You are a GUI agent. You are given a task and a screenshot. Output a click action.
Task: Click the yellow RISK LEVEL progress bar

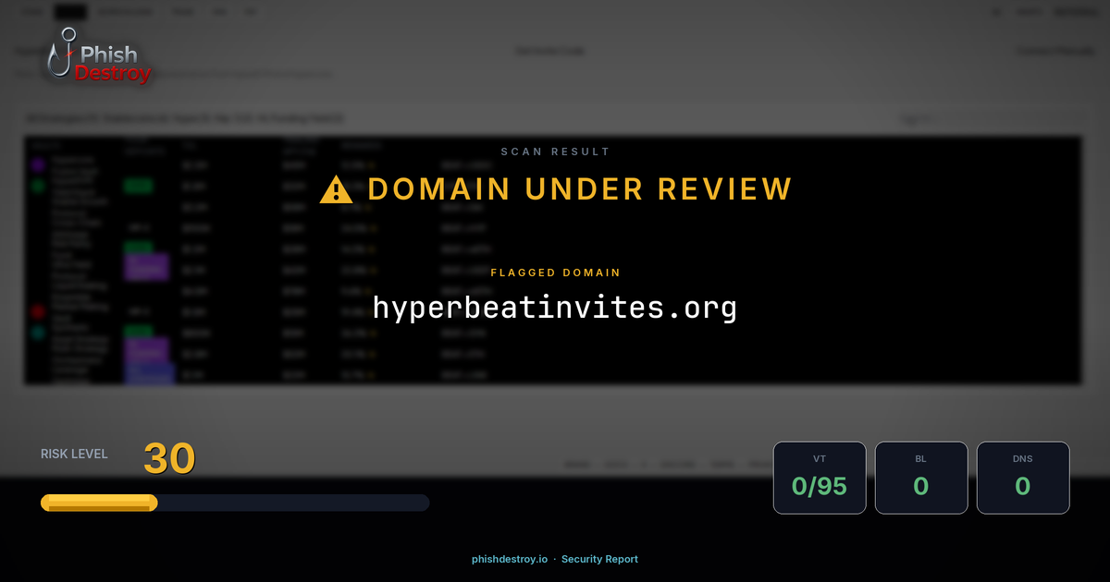point(97,503)
